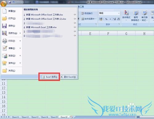Select column G header

[x=126, y=34]
